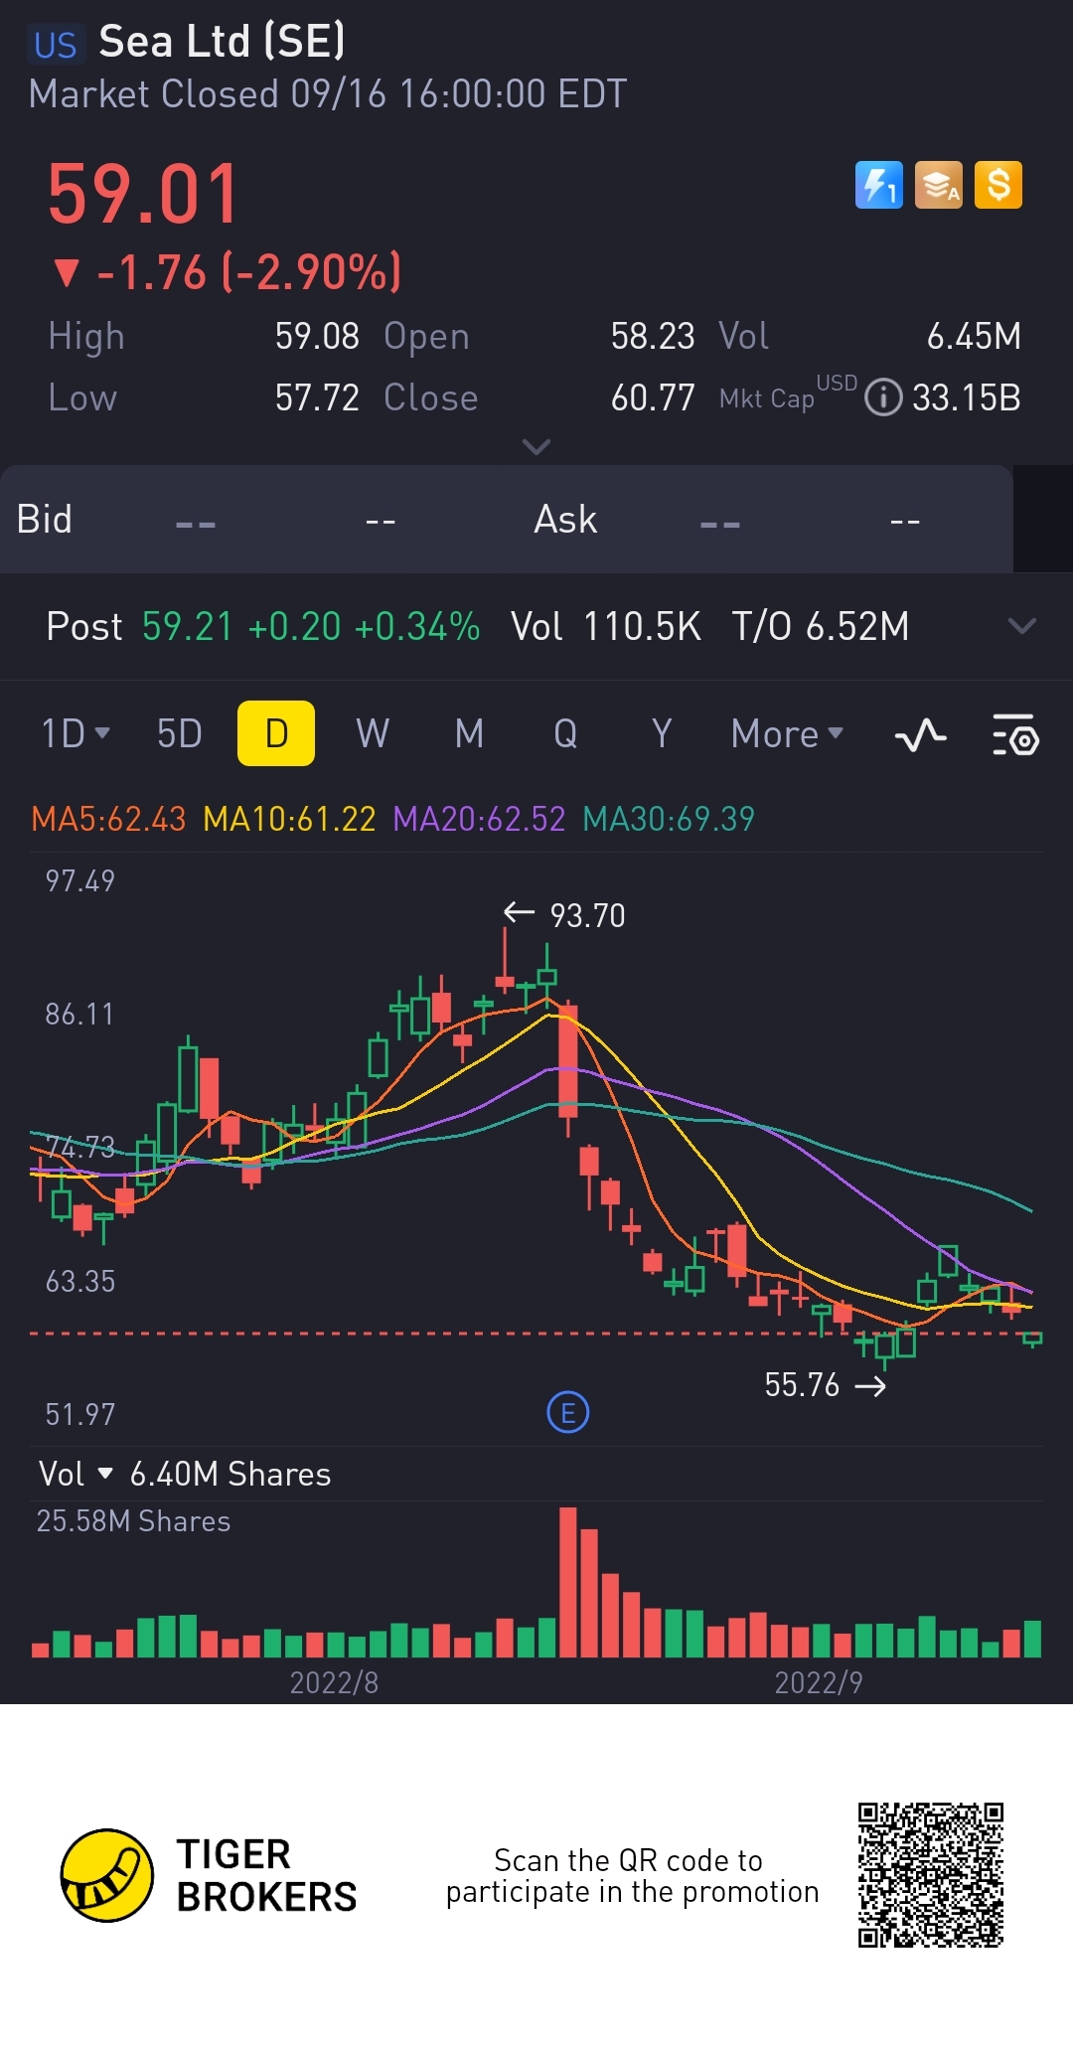Image resolution: width=1073 pixels, height=2047 pixels.
Task: Tap the current price 59.01
Action: pos(144,194)
